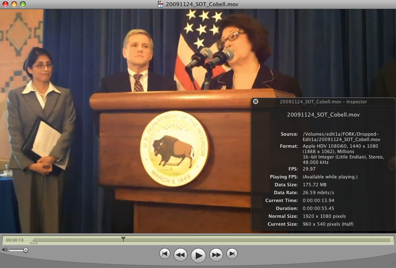Zoom the window using the green button

[x=23, y=4]
